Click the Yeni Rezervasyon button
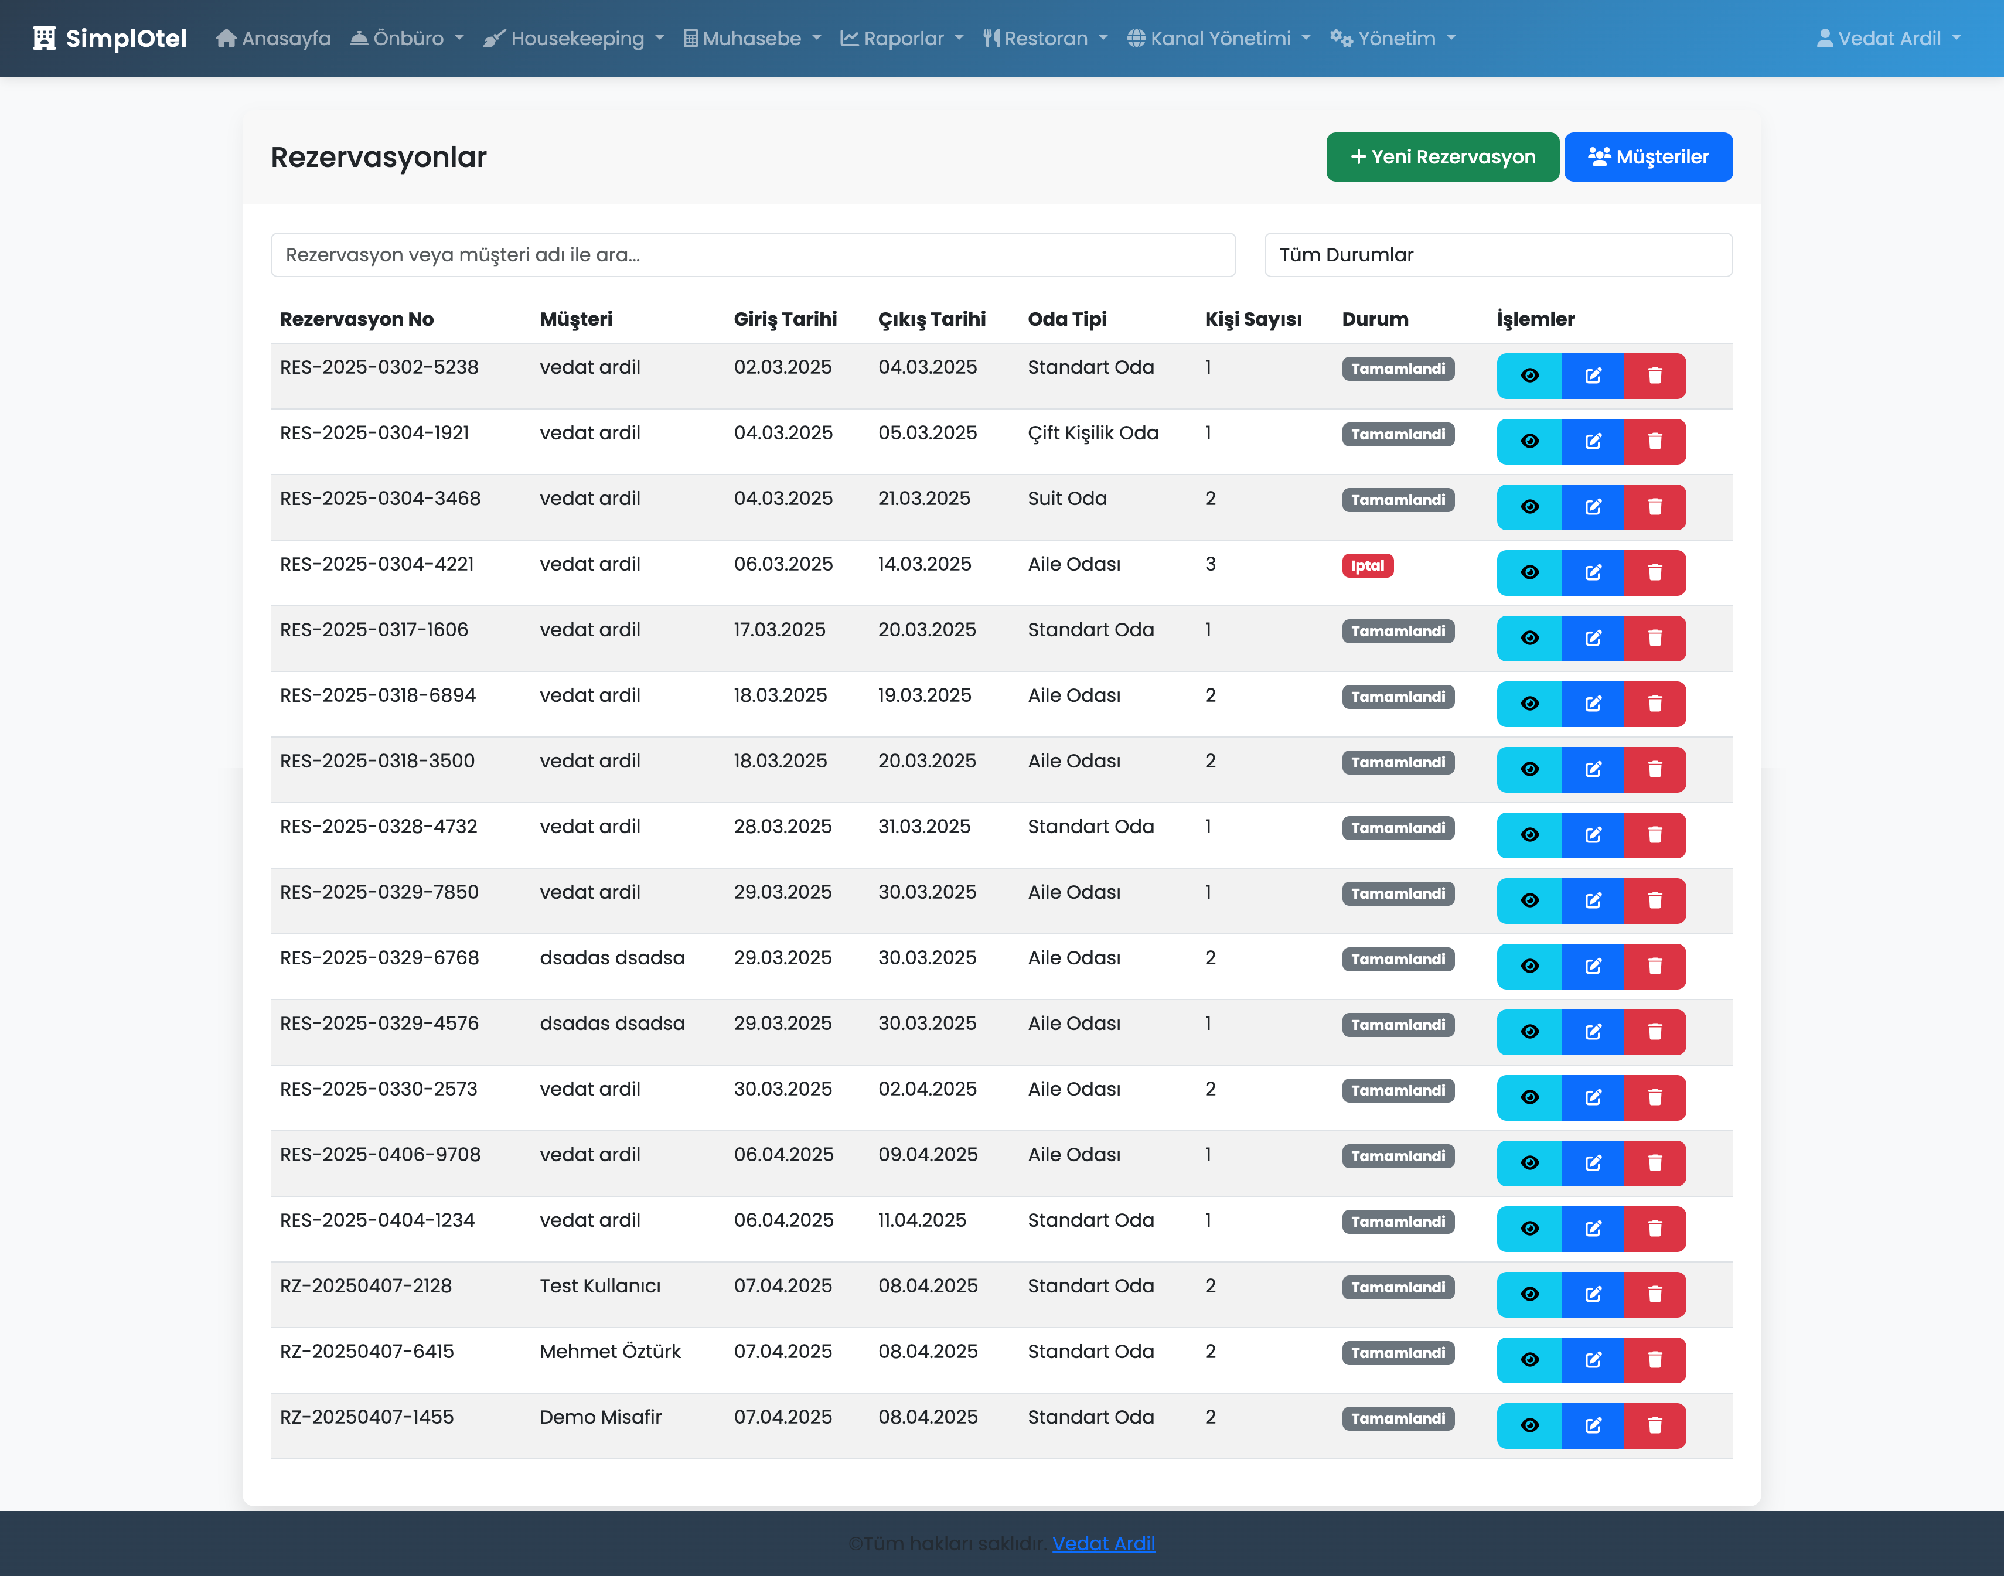 click(x=1442, y=157)
